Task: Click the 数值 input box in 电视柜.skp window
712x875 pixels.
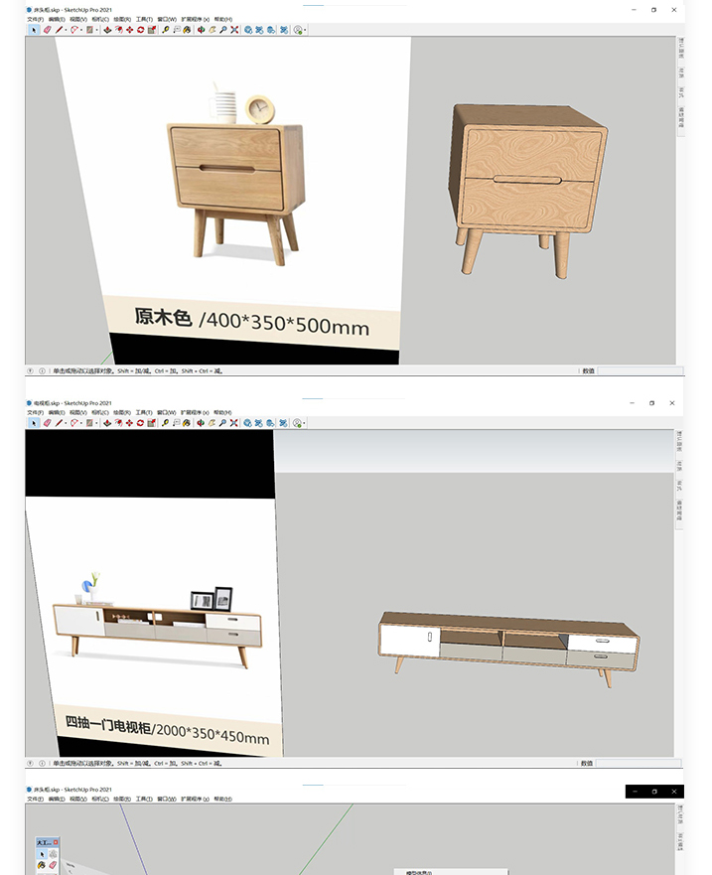Action: pos(639,763)
